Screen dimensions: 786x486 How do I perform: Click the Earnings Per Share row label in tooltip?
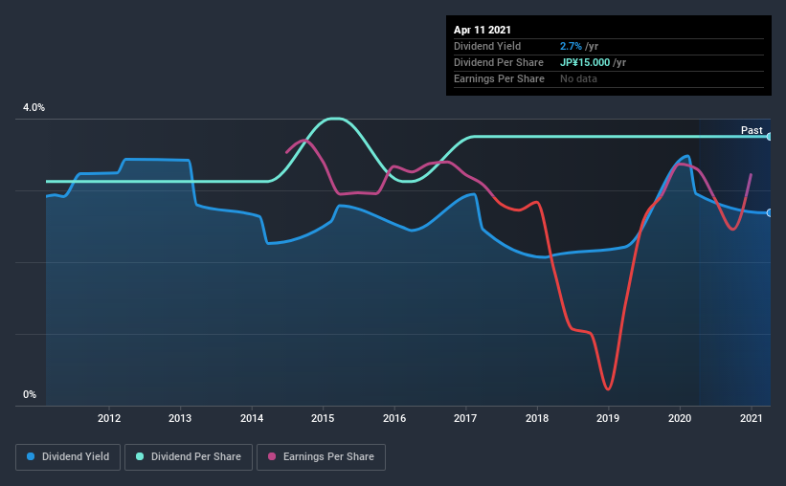pos(499,78)
